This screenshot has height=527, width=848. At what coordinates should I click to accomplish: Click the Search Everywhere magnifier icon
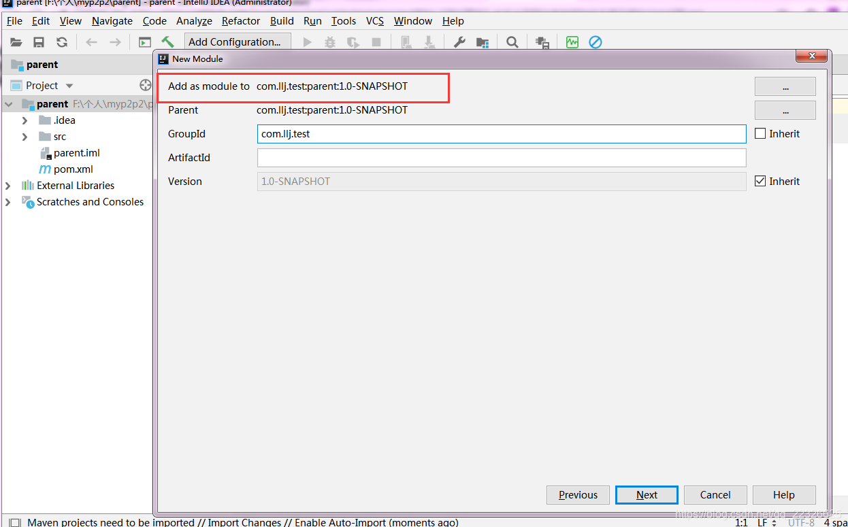pos(512,42)
